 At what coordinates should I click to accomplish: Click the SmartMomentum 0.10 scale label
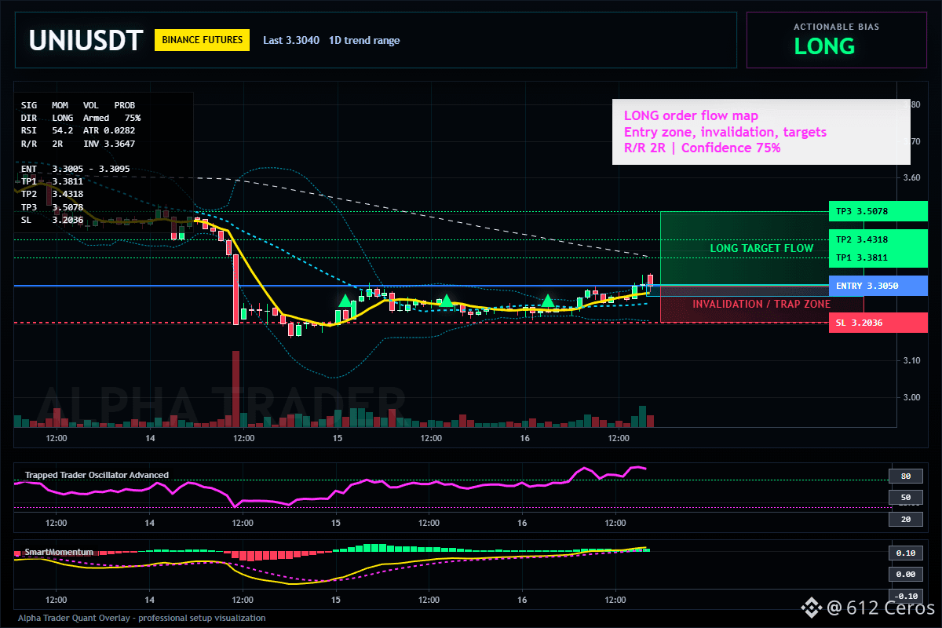[x=905, y=553]
